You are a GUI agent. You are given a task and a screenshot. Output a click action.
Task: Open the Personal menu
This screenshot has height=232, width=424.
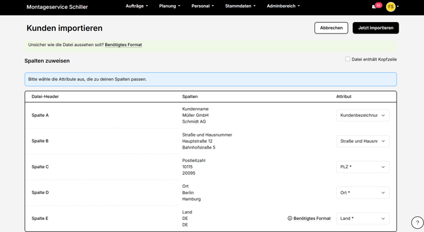(x=203, y=6)
